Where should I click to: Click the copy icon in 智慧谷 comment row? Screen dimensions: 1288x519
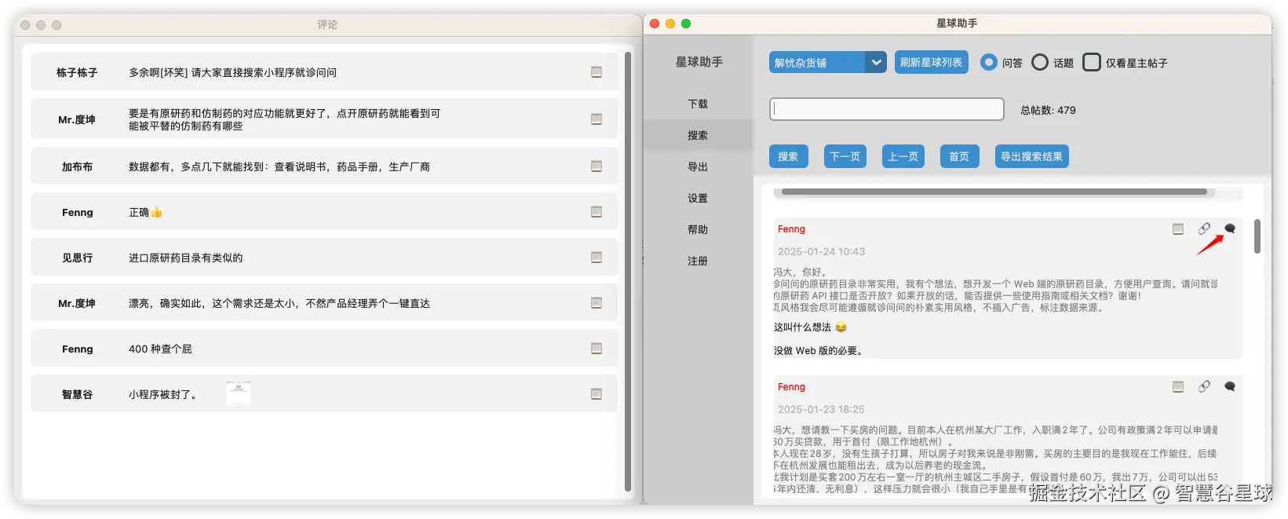pyautogui.click(x=597, y=394)
